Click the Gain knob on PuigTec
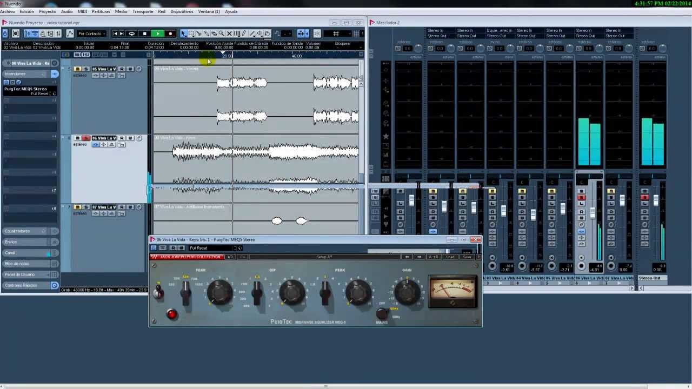692x389 pixels. pyautogui.click(x=407, y=291)
